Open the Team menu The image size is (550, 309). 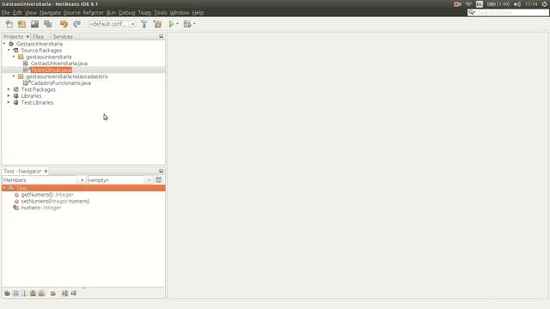click(x=144, y=13)
